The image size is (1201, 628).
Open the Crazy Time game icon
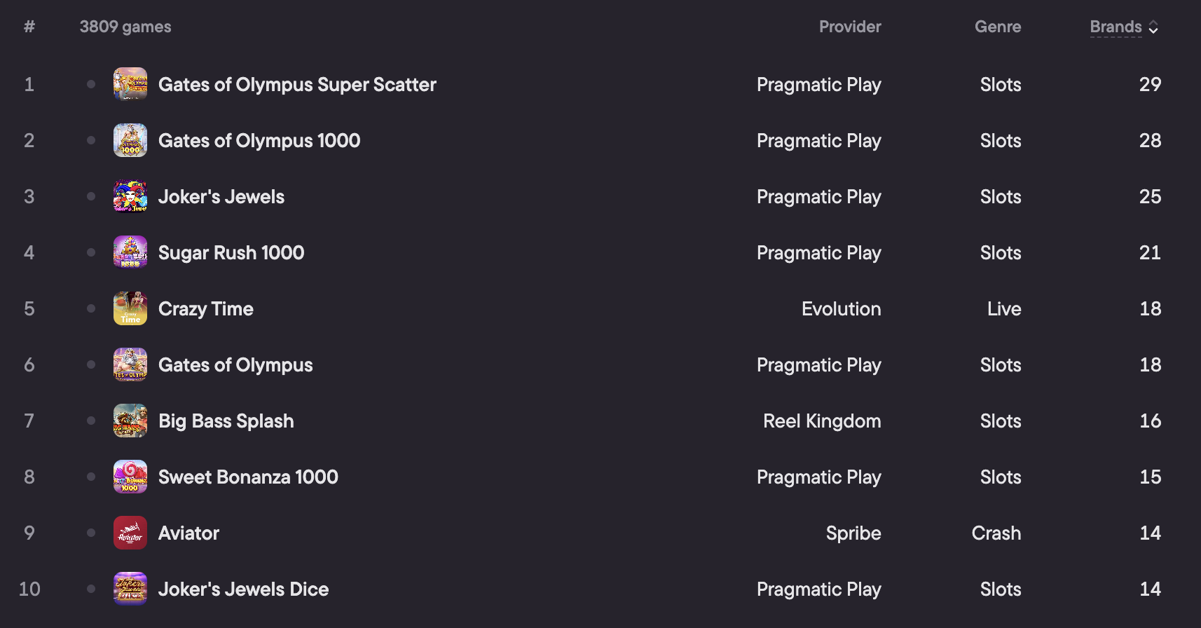[x=130, y=308]
